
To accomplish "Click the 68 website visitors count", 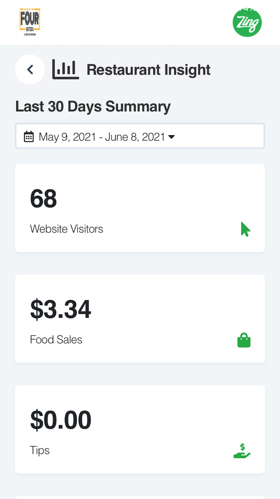I will [43, 199].
